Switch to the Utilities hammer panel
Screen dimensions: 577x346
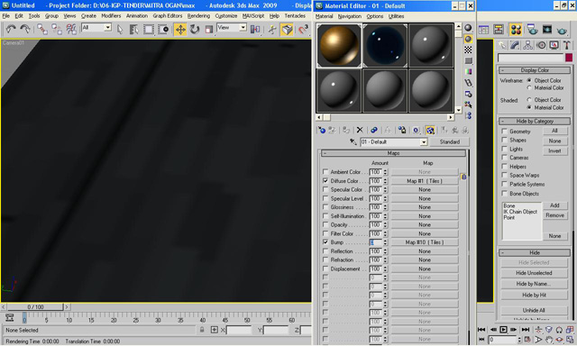[x=567, y=45]
